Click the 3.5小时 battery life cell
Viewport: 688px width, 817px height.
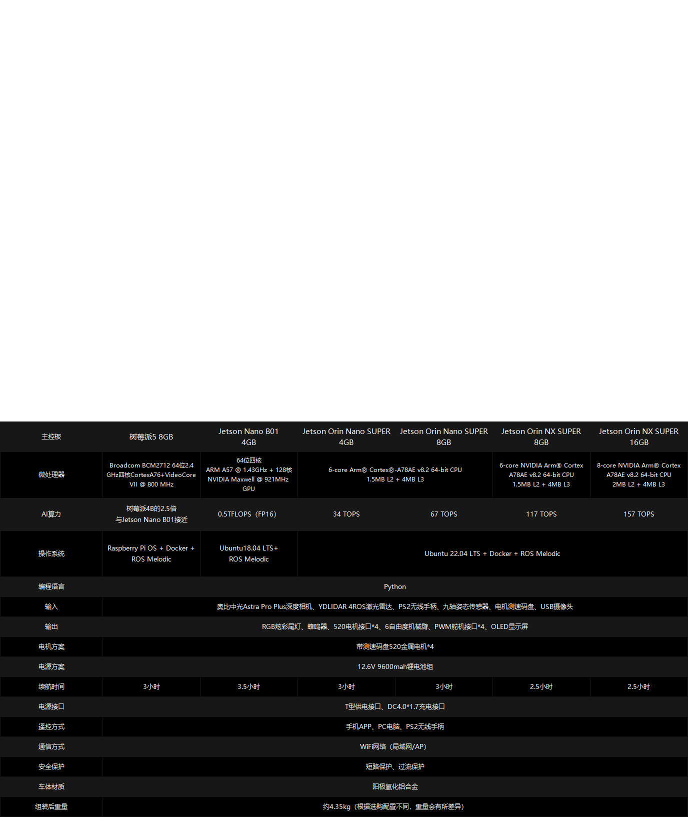point(248,686)
